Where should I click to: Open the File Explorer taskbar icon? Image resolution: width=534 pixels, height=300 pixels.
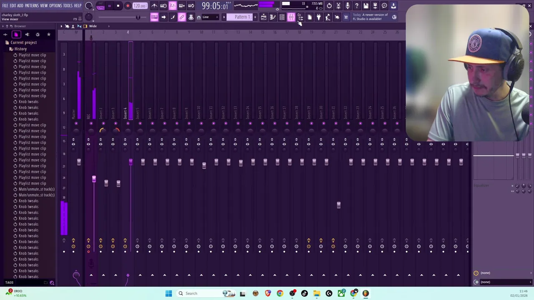click(x=317, y=293)
